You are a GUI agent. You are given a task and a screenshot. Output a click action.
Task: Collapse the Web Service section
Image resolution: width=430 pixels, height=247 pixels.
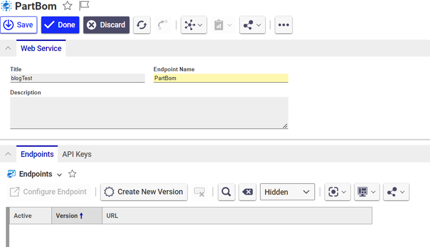(8, 49)
